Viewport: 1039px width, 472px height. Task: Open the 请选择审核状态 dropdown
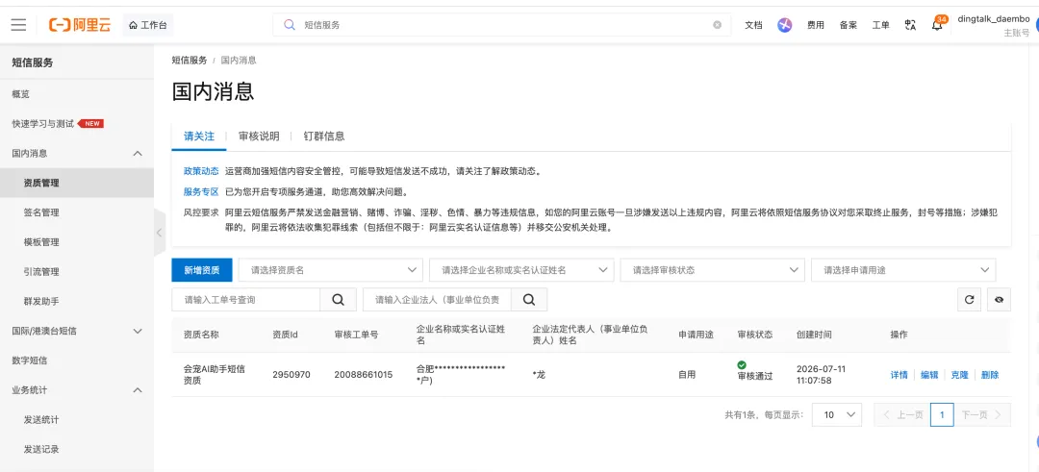tap(712, 270)
